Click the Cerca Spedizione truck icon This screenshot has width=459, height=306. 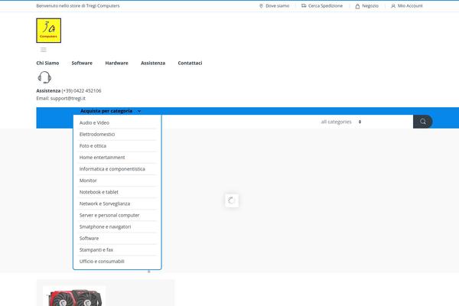(304, 6)
